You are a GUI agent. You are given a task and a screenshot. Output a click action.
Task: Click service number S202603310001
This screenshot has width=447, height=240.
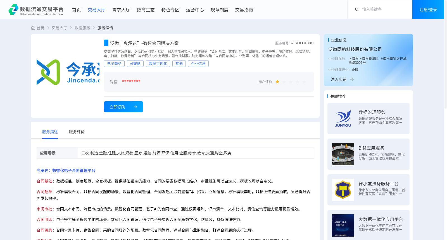[x=302, y=43]
